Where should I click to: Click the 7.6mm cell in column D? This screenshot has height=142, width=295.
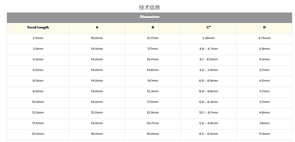[x=264, y=123]
